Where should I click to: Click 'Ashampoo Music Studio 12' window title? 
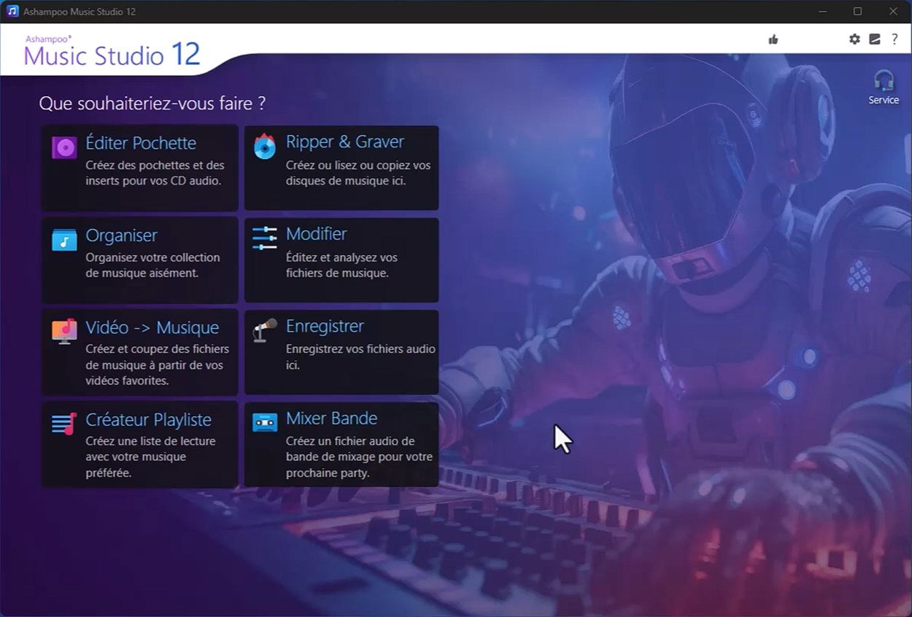pyautogui.click(x=80, y=12)
